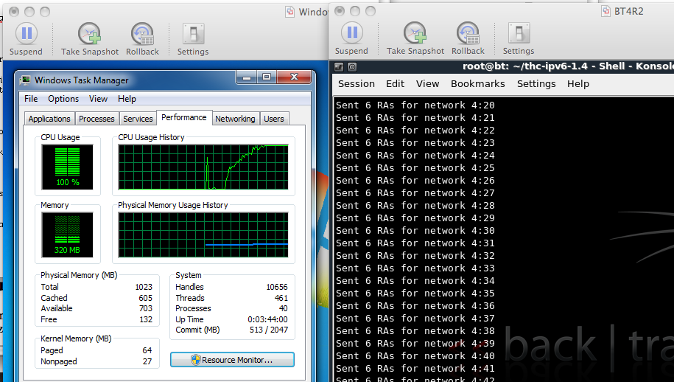Click the Konsole sticky pin icon
Screen dimensions: 674x382
coord(352,67)
